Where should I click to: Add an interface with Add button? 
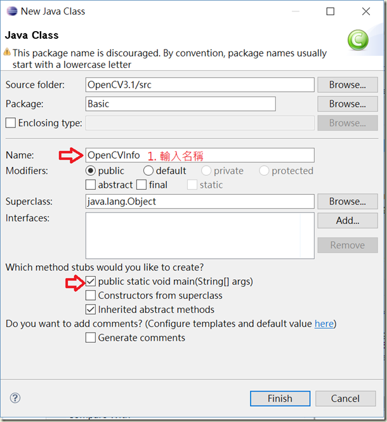348,220
